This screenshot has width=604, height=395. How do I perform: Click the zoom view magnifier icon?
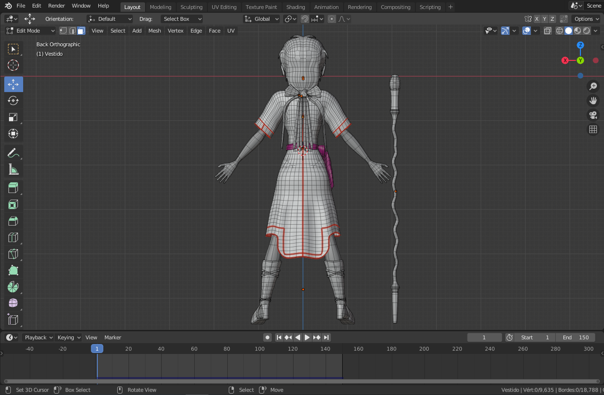593,86
